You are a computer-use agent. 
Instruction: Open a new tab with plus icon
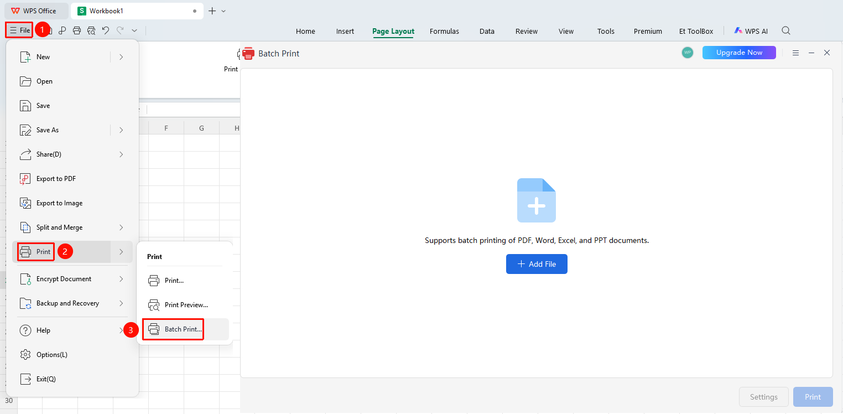(x=212, y=11)
